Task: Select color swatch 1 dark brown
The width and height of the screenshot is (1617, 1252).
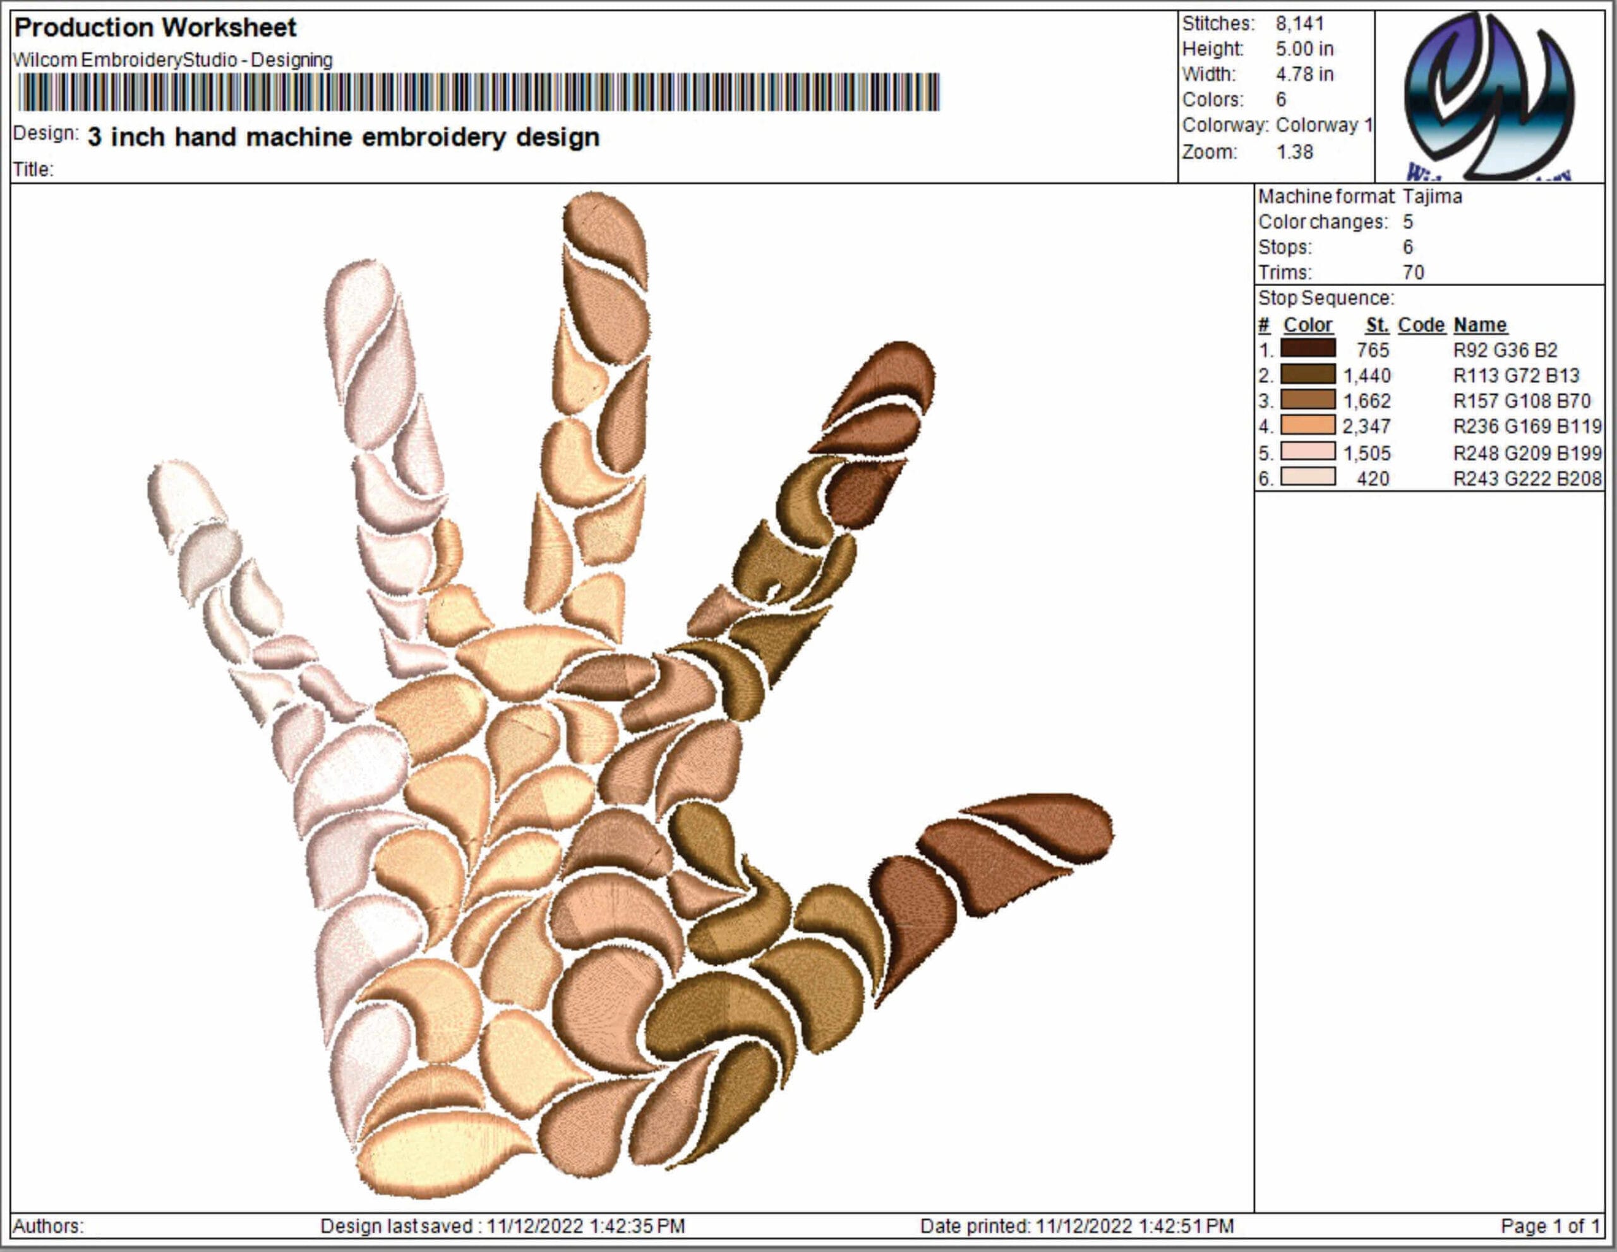Action: coord(1307,349)
